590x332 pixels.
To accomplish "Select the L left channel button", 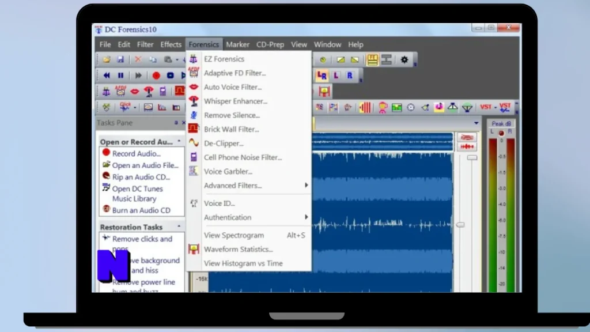I will click(x=336, y=76).
